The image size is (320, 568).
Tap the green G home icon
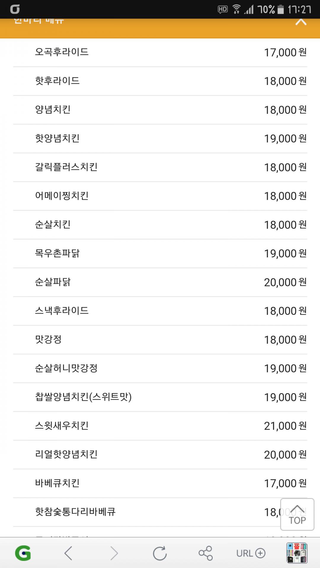pyautogui.click(x=23, y=553)
